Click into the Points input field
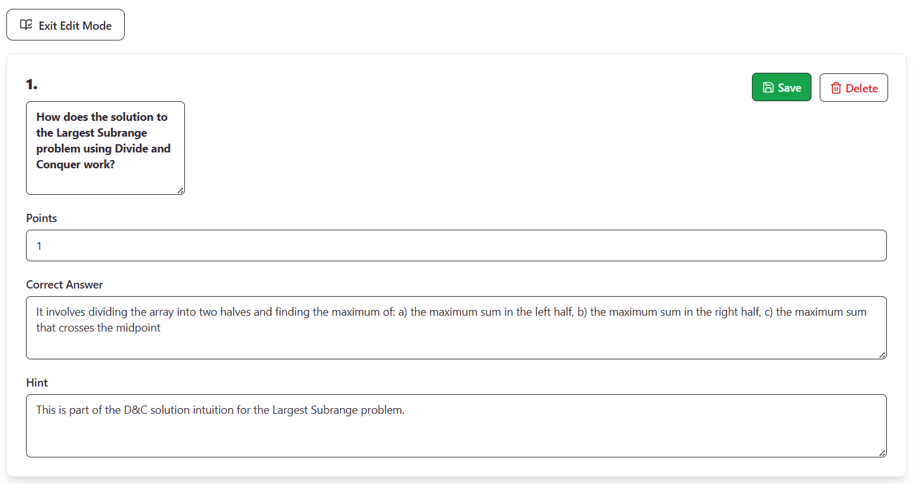The height and width of the screenshot is (484, 916). [x=456, y=245]
